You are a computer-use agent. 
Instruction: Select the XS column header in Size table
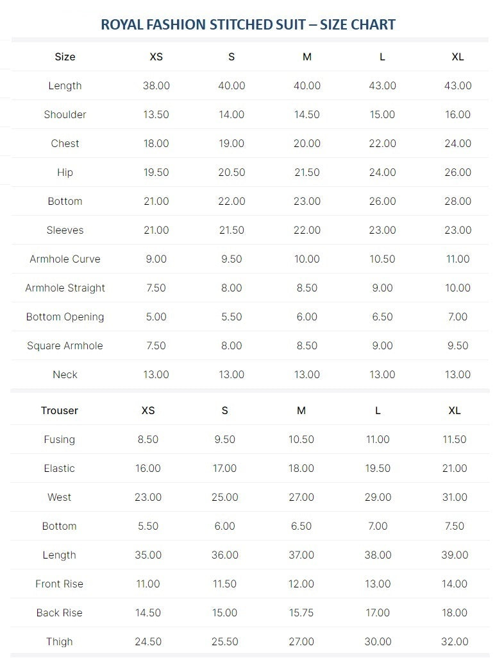(x=156, y=57)
